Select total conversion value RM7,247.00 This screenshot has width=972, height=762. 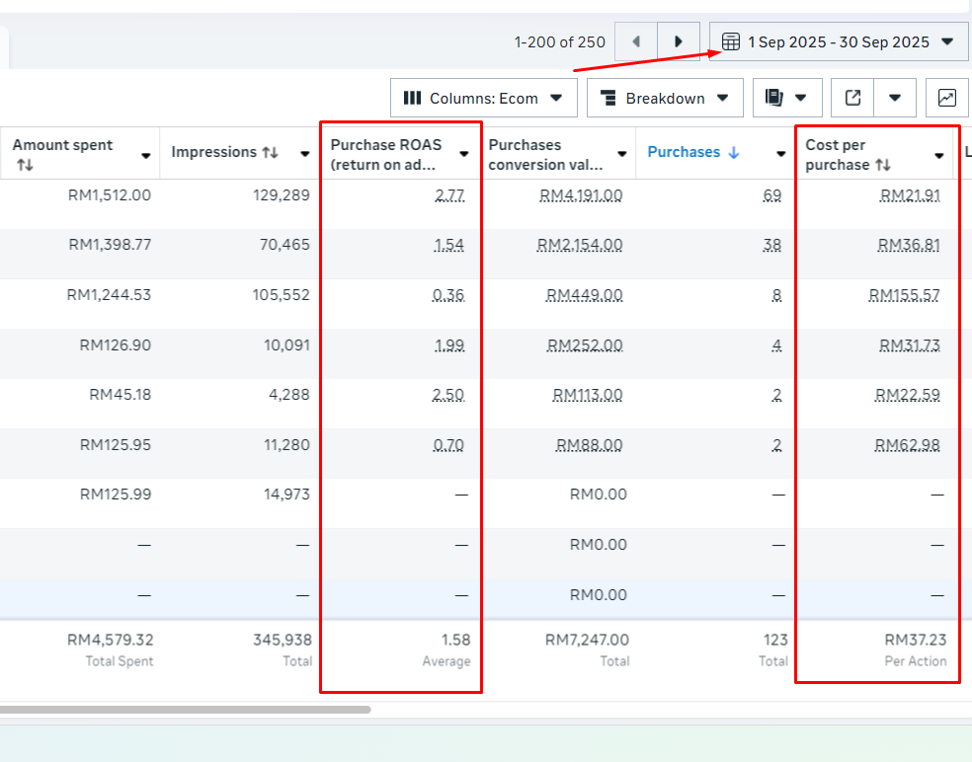coord(587,640)
